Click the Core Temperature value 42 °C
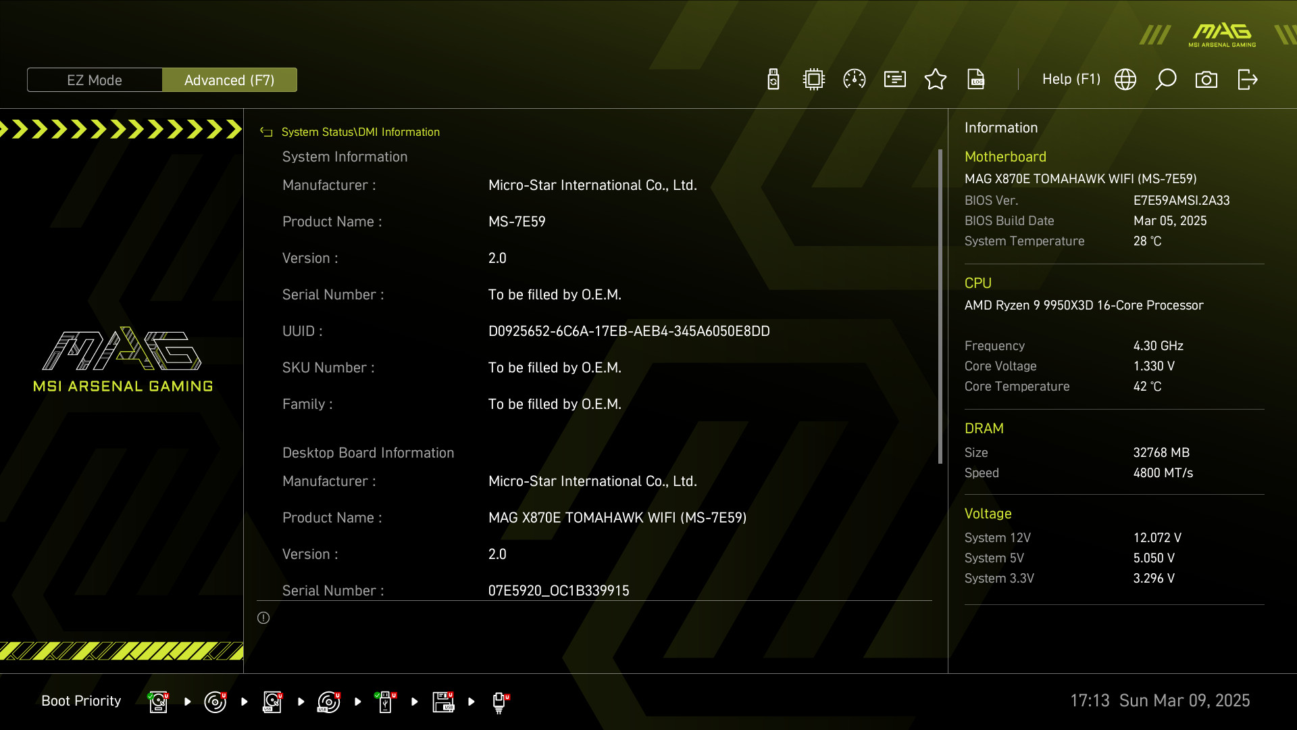 (1147, 387)
